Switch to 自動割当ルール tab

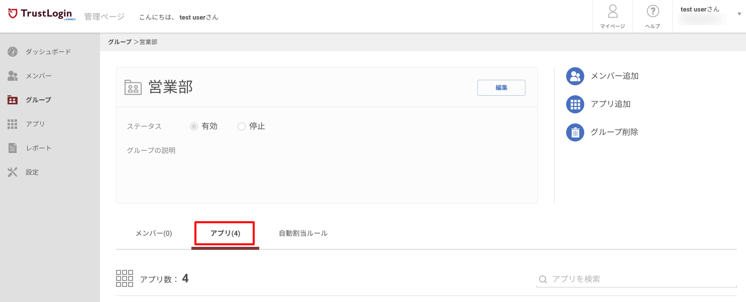pos(303,233)
